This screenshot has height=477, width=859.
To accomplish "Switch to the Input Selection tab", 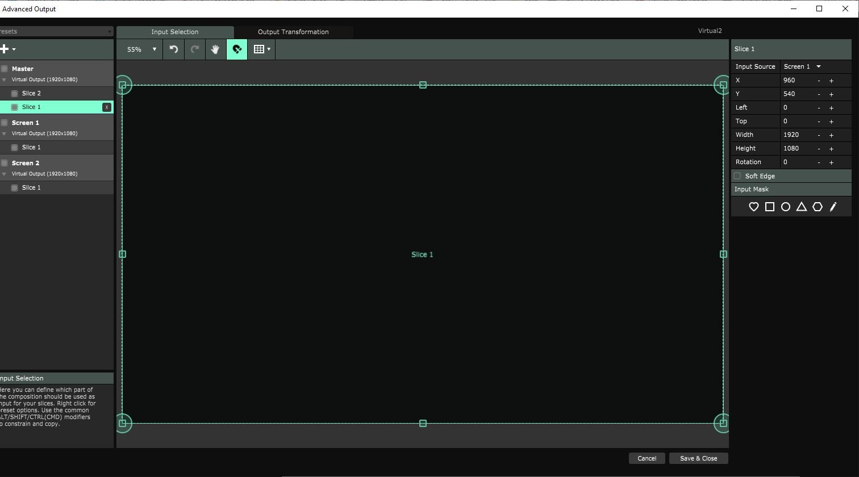I will 175,32.
